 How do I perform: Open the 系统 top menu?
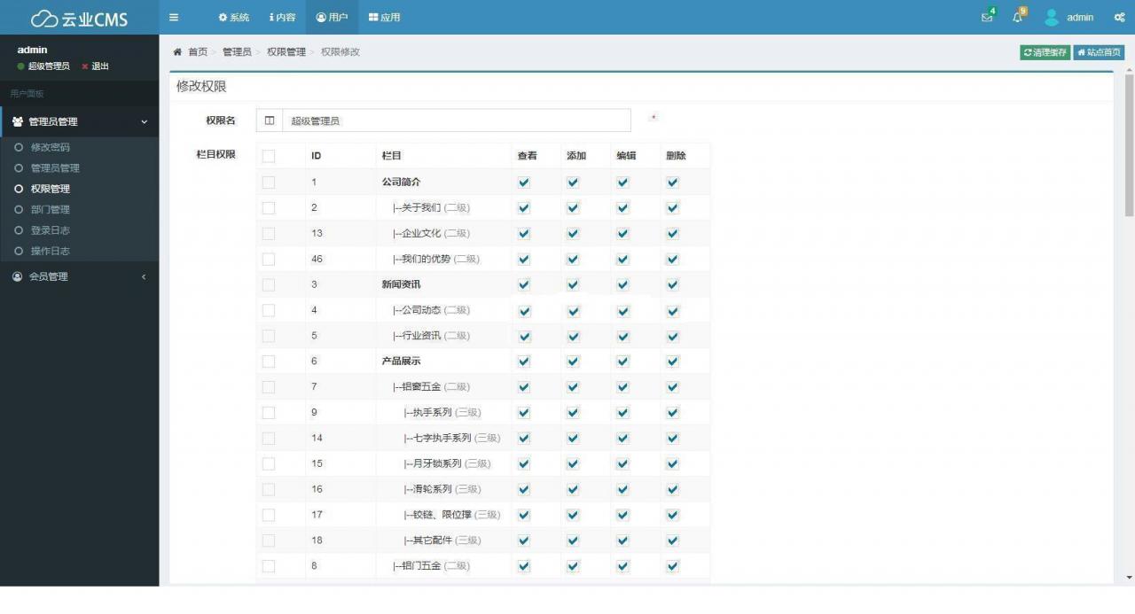point(234,18)
